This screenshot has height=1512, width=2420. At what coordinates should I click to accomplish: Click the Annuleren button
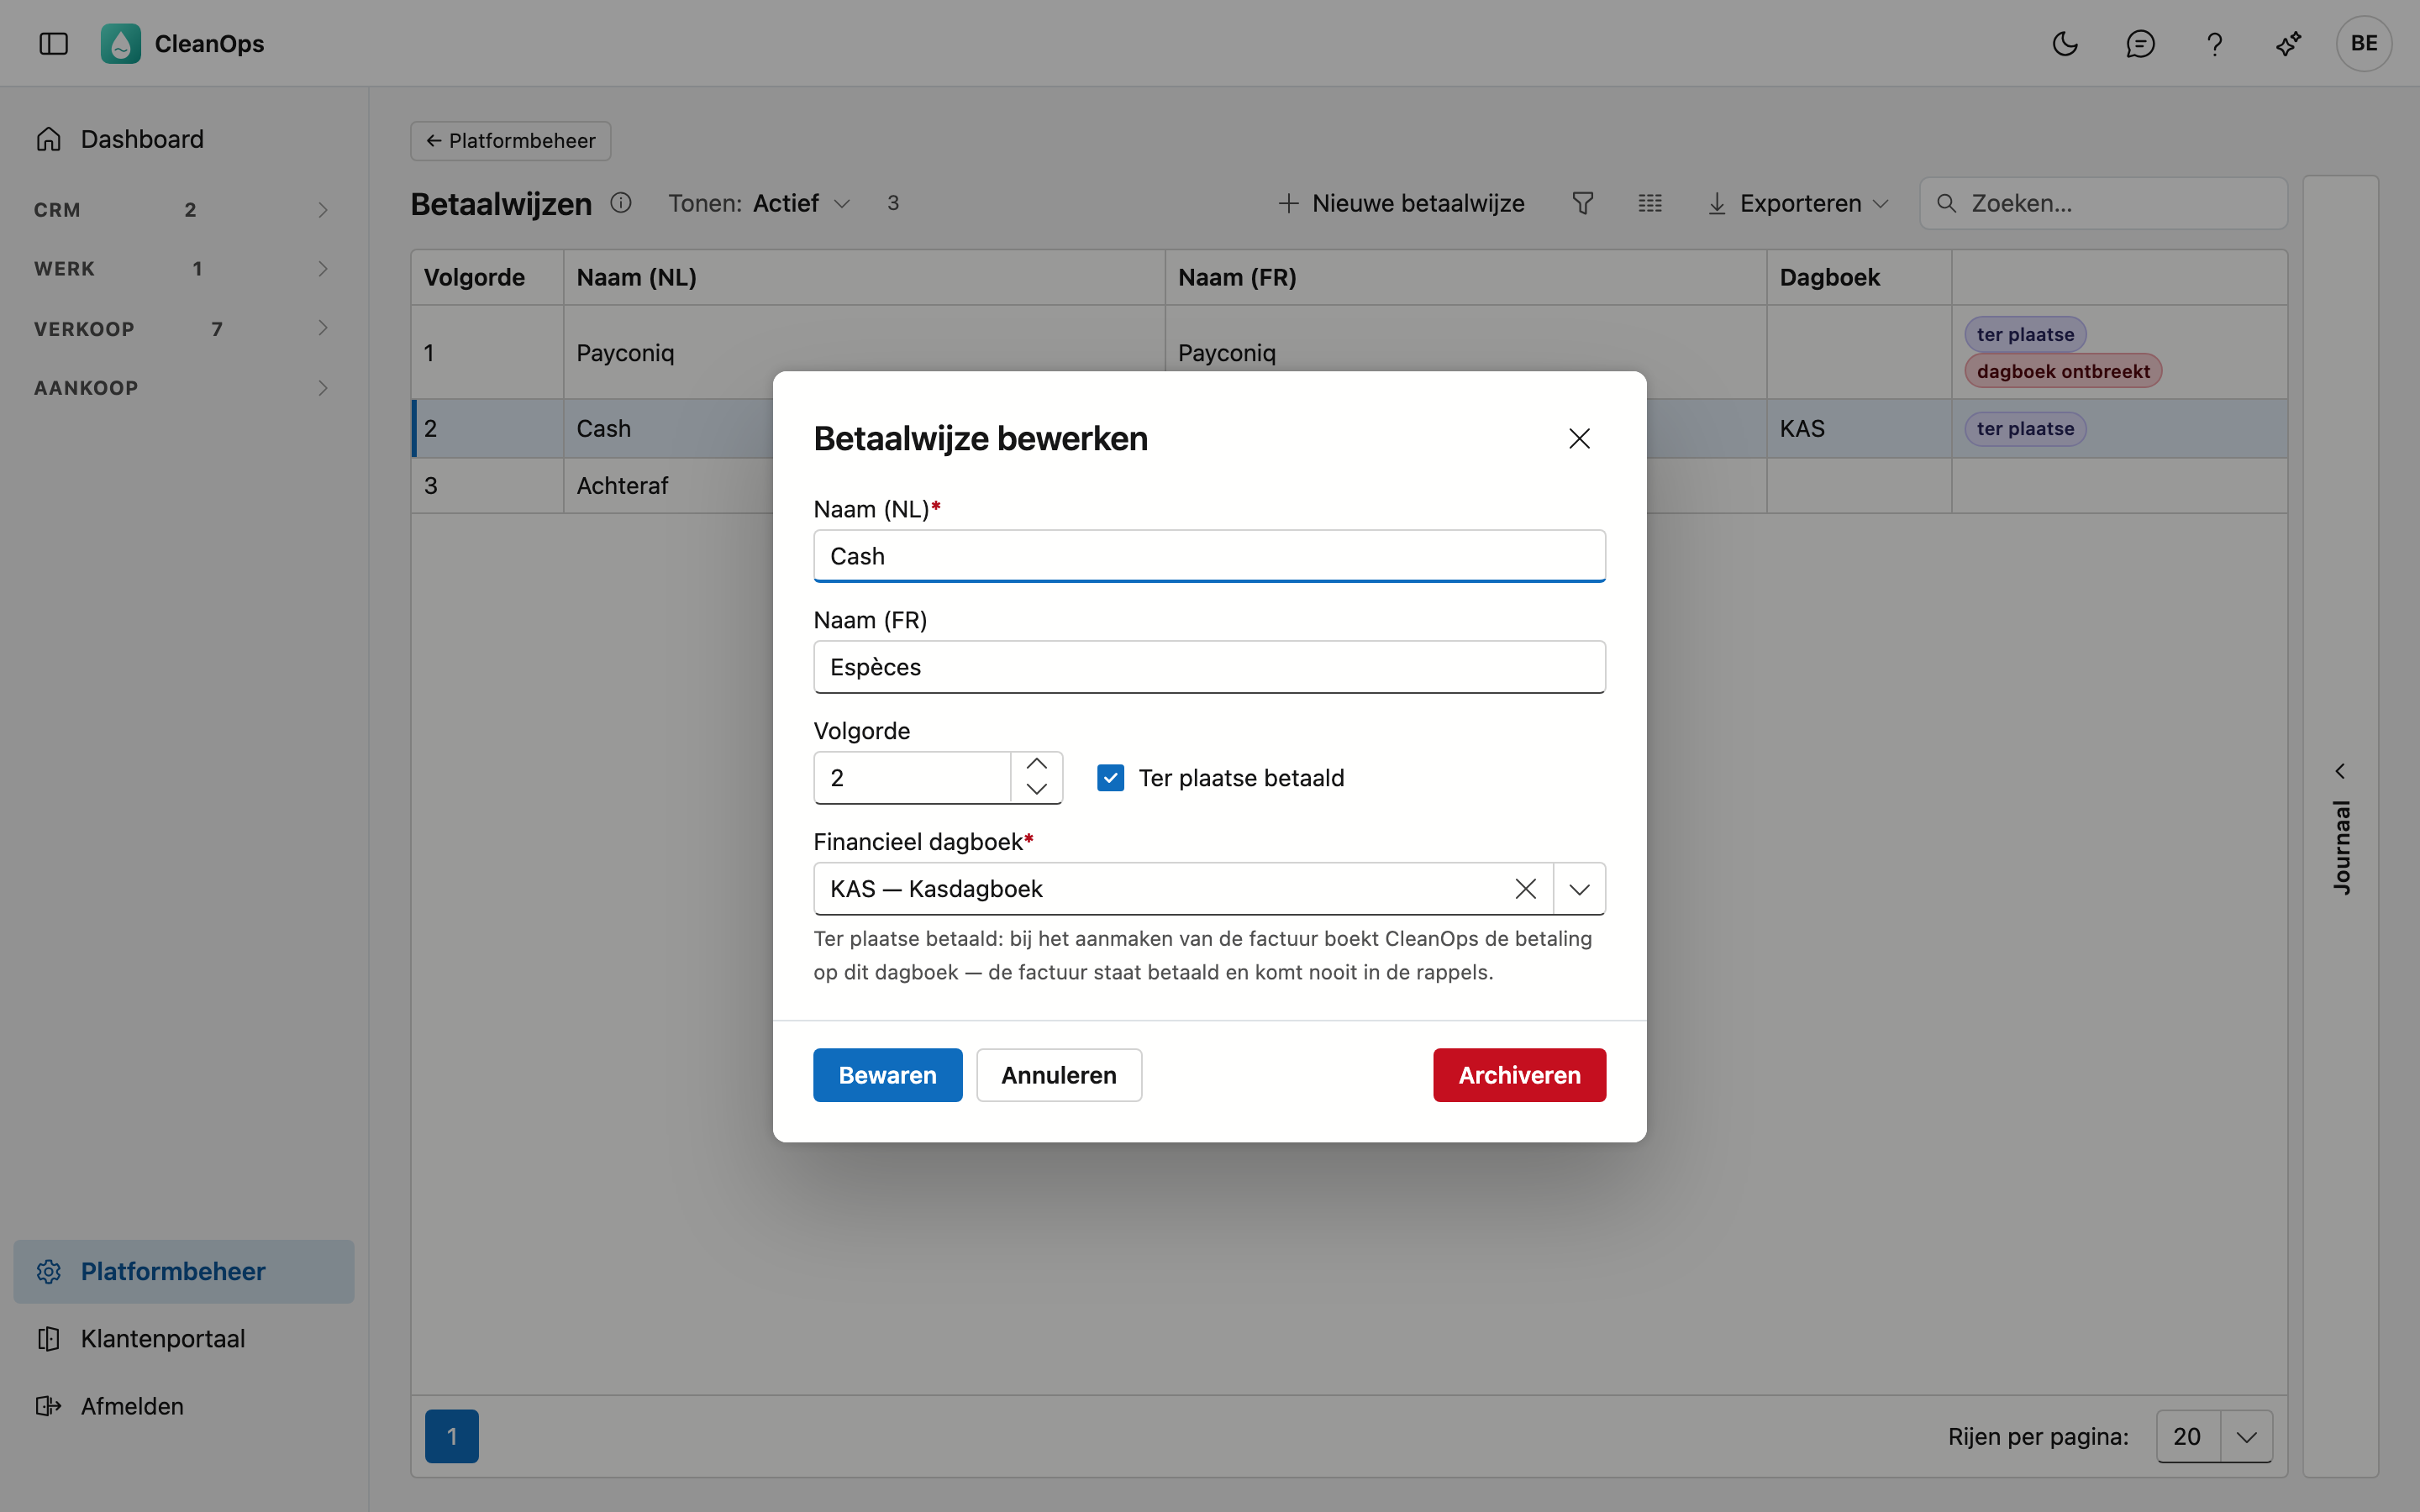[1058, 1075]
